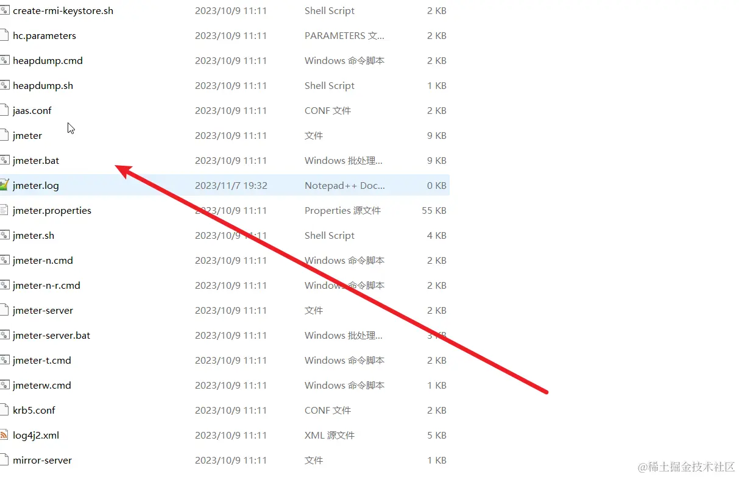
Task: Select the log4j2.xml file name
Action: pyautogui.click(x=36, y=436)
